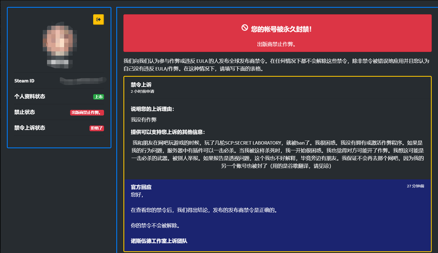Click the 您的帐号被永久封禁! banner heading
The image size is (438, 253).
pyautogui.click(x=281, y=29)
